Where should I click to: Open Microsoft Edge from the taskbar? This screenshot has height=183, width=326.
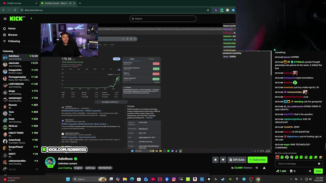coord(132,179)
